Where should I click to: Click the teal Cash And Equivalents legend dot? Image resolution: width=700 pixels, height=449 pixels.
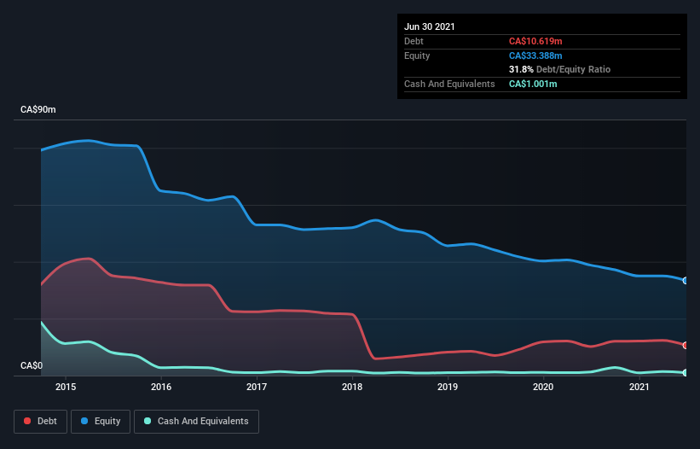coord(148,421)
